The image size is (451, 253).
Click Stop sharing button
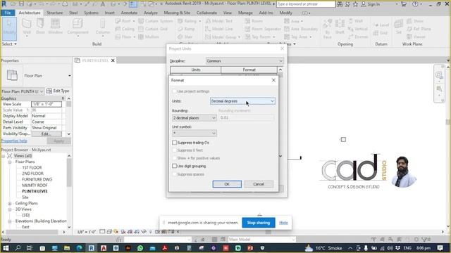pos(259,223)
